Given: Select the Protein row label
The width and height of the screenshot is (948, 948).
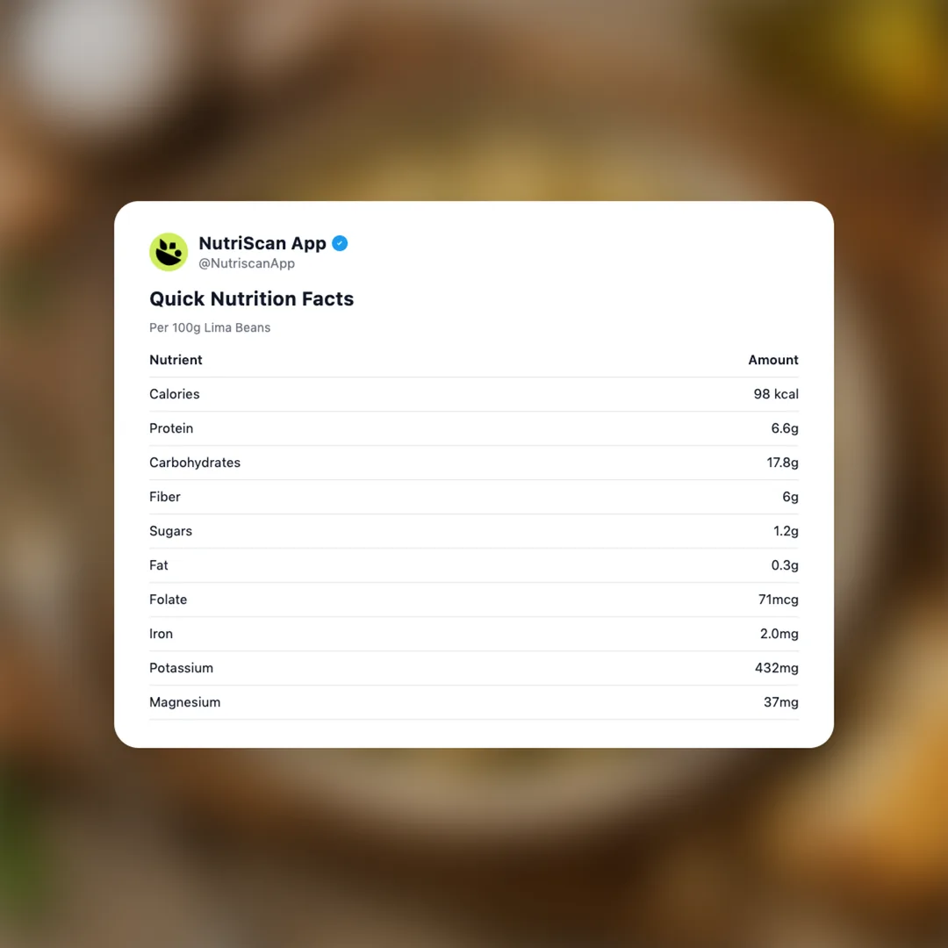Looking at the screenshot, I should [x=171, y=428].
